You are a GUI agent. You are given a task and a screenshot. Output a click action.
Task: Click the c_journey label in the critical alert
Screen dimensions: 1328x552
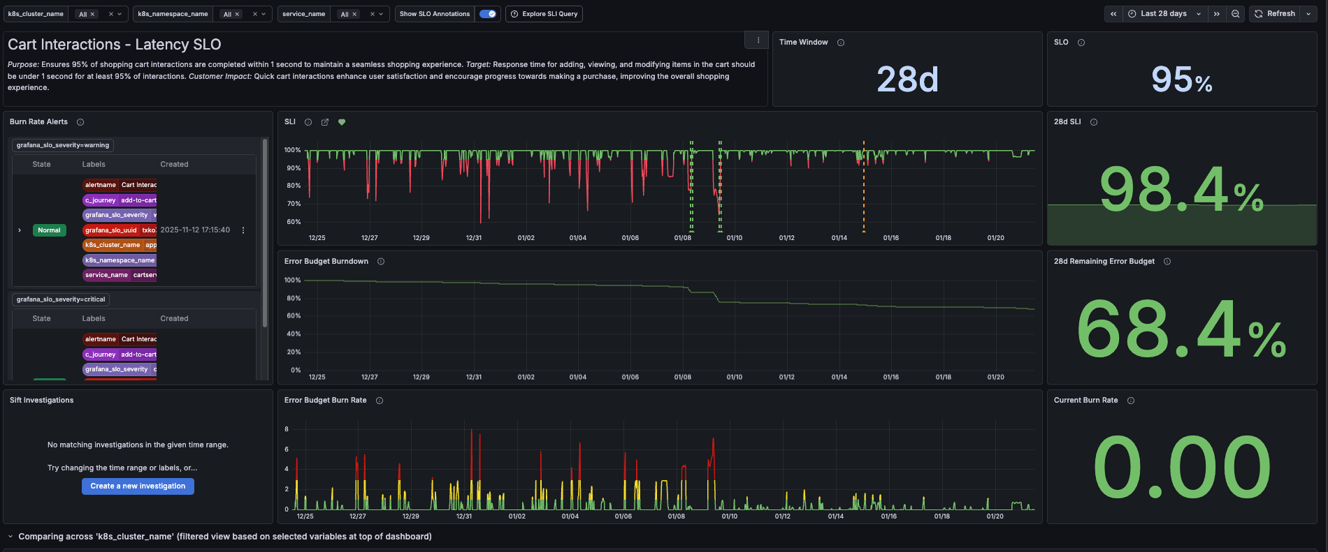click(120, 355)
